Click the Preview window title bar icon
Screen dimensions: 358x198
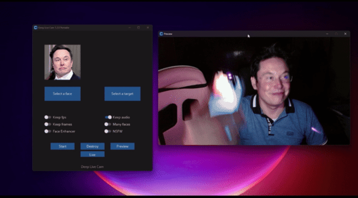[161, 34]
